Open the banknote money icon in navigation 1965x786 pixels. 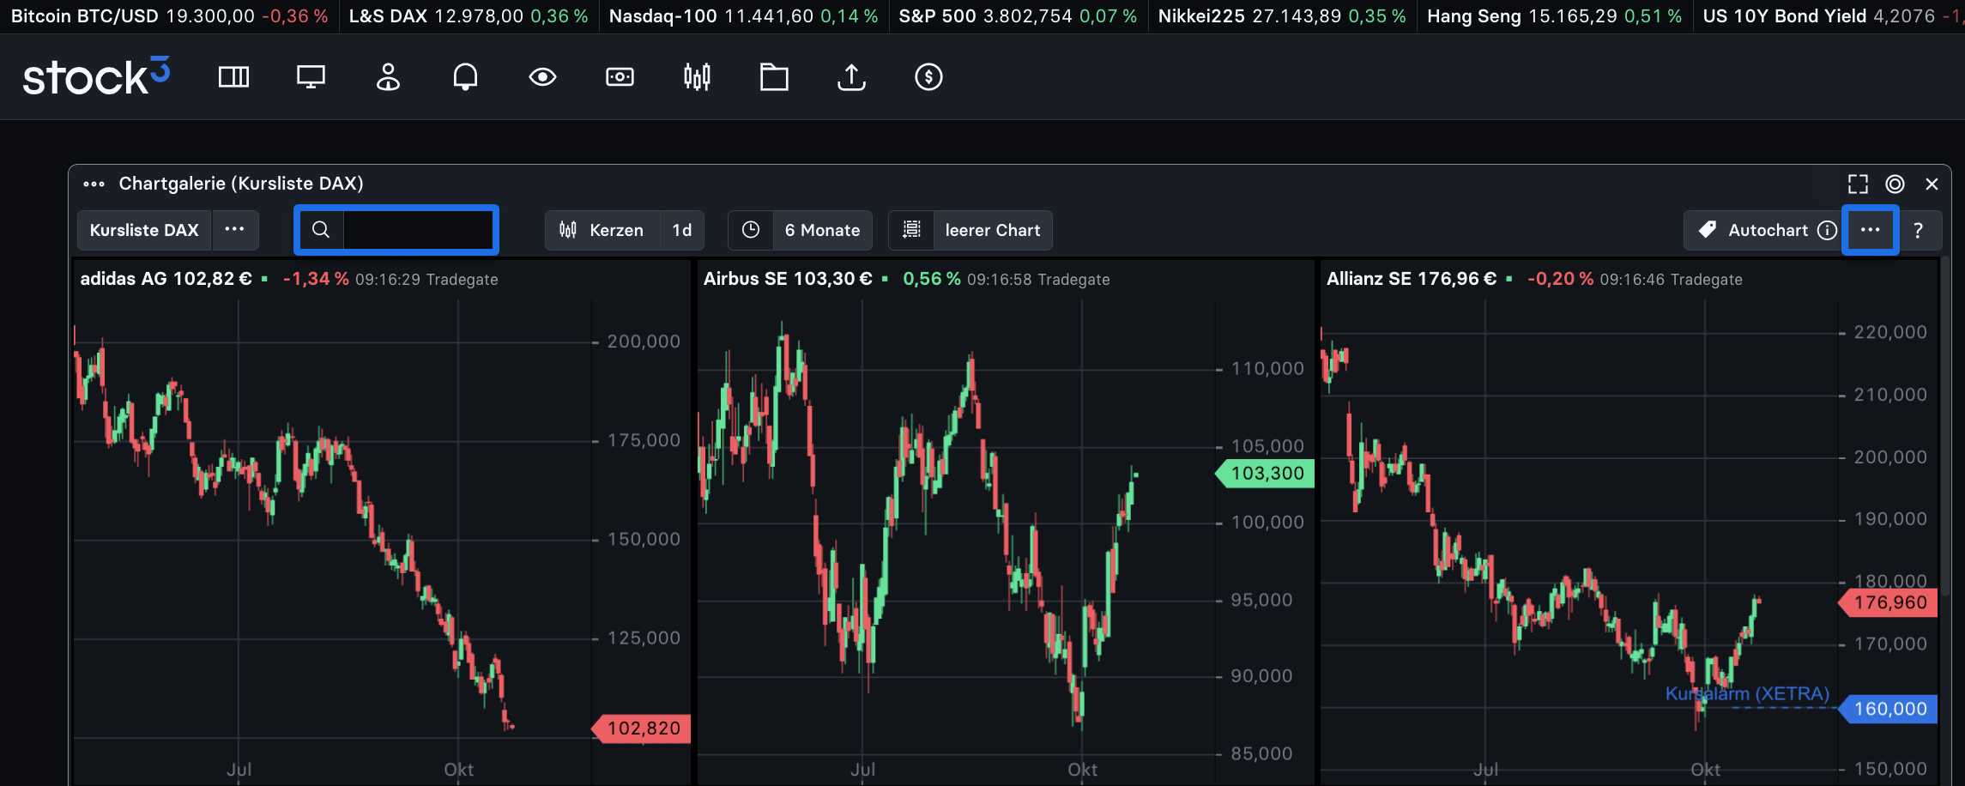[x=620, y=77]
